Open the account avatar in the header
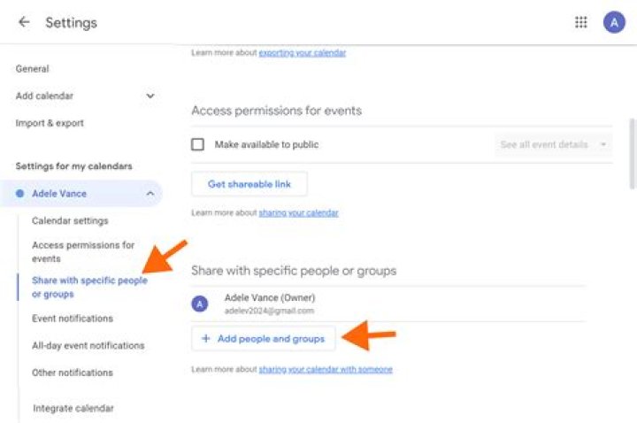637x423 pixels. point(614,22)
